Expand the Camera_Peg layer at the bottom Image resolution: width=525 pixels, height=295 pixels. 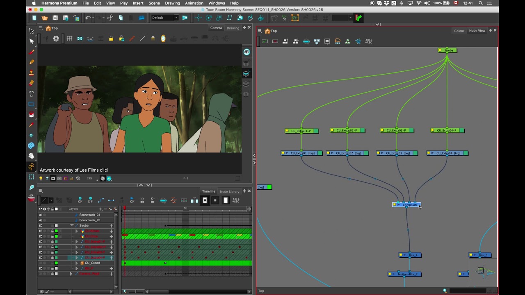[71, 274]
